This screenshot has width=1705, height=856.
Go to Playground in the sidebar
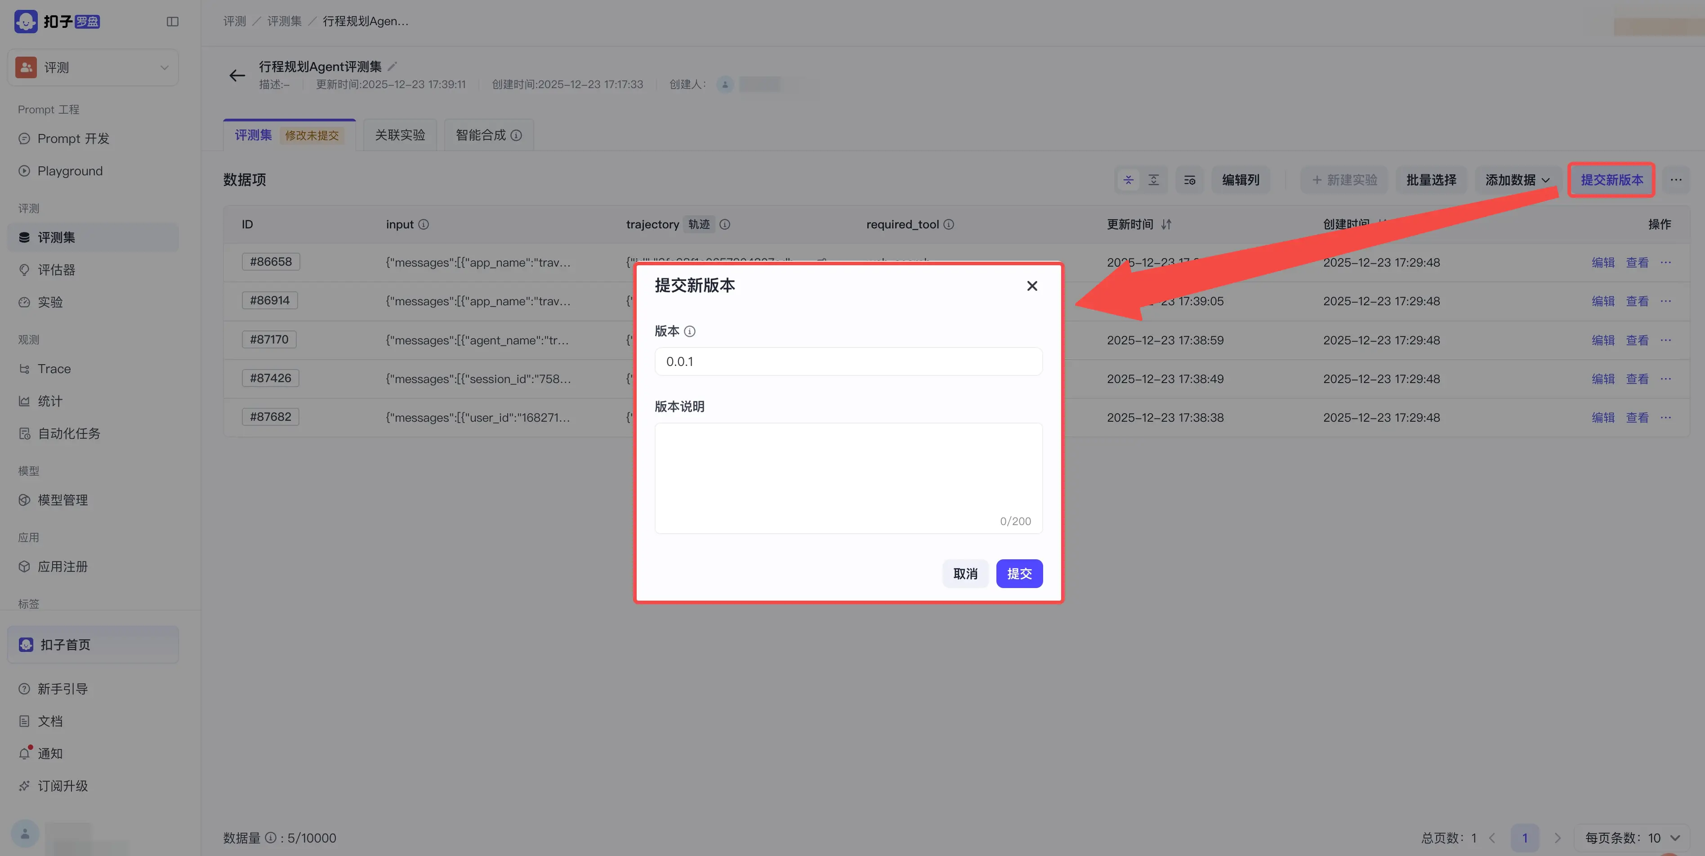[x=93, y=171]
